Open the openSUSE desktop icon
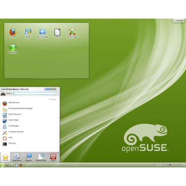 13,49
